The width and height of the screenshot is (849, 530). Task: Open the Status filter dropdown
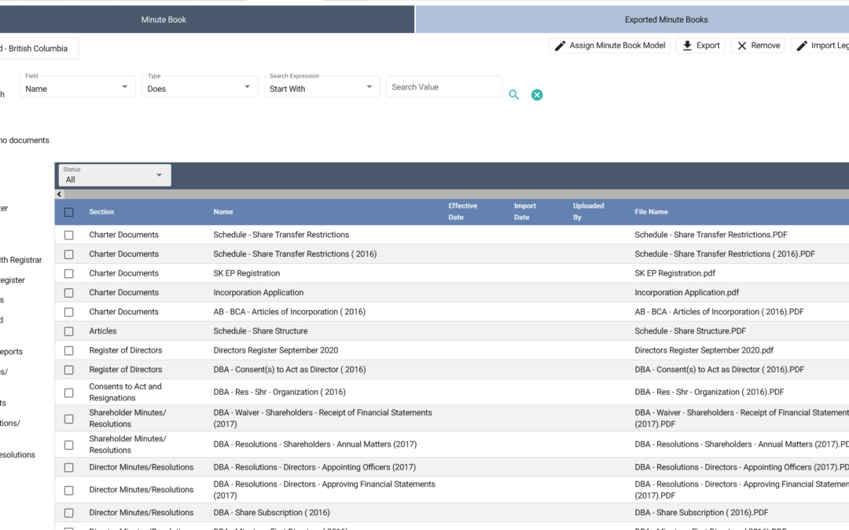point(115,175)
